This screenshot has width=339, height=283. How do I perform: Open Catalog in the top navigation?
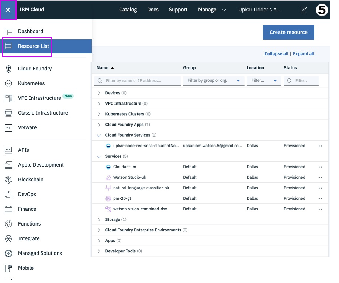(128, 10)
